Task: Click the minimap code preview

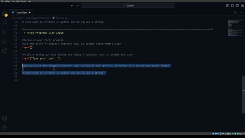Action: (235, 28)
